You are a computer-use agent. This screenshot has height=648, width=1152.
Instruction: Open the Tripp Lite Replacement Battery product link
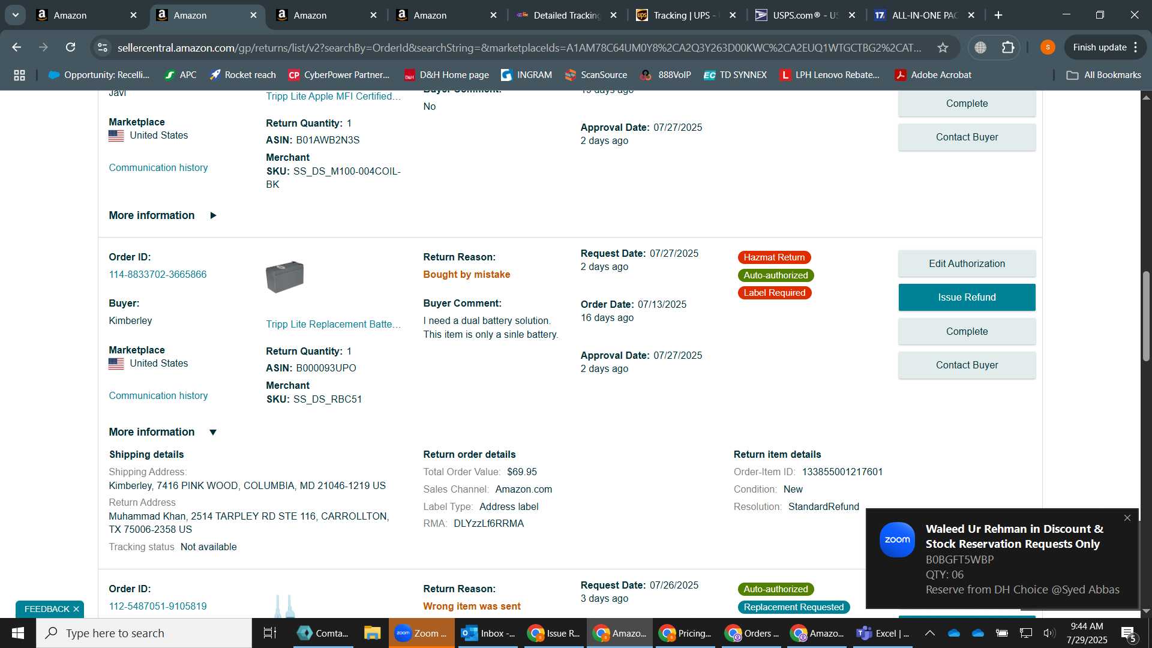(333, 325)
